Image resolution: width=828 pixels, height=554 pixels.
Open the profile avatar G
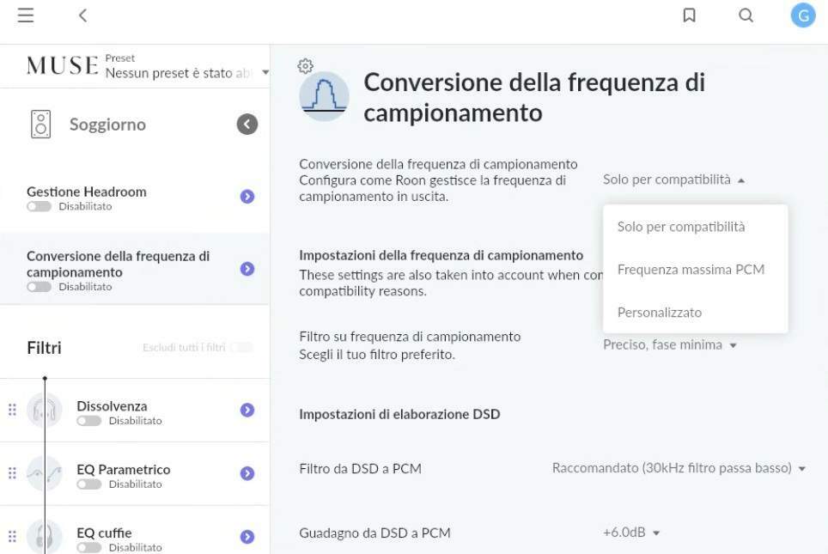click(x=802, y=15)
